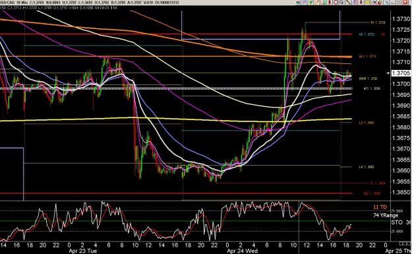The height and width of the screenshot is (254, 412).
Task: Click the 1.3715 price axis label
Action: pos(401,51)
